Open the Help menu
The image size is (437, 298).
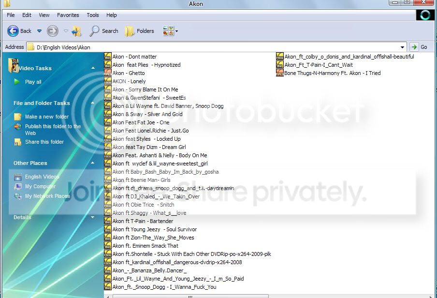[112, 15]
